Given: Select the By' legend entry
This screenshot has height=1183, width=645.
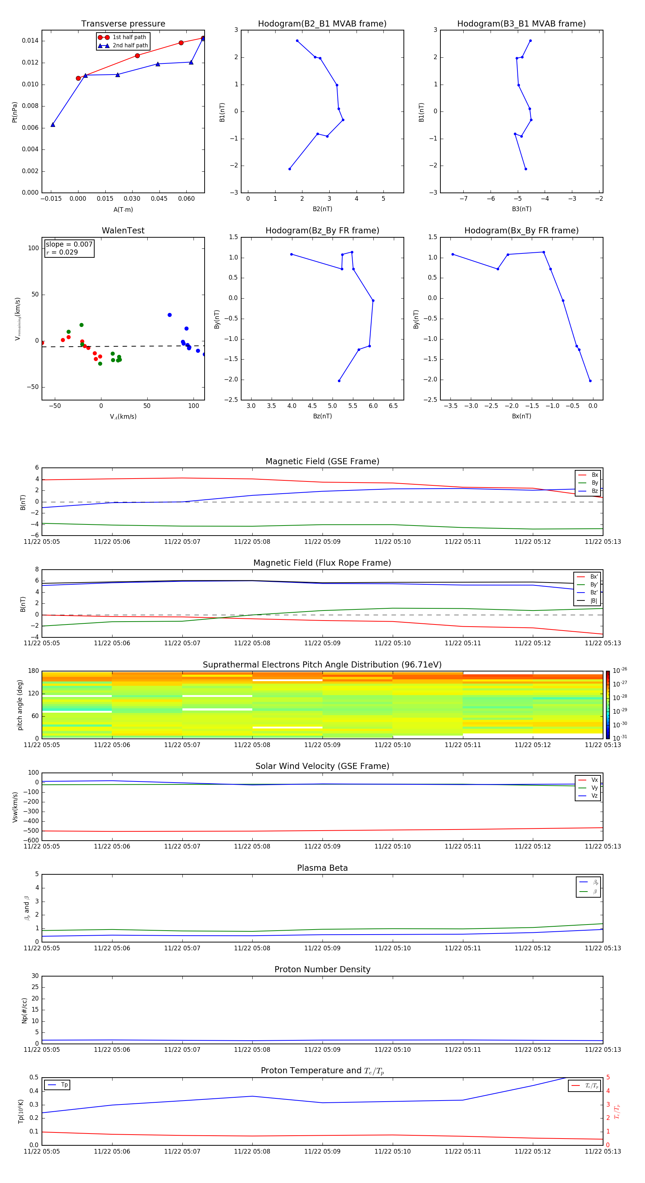Looking at the screenshot, I should [x=587, y=585].
